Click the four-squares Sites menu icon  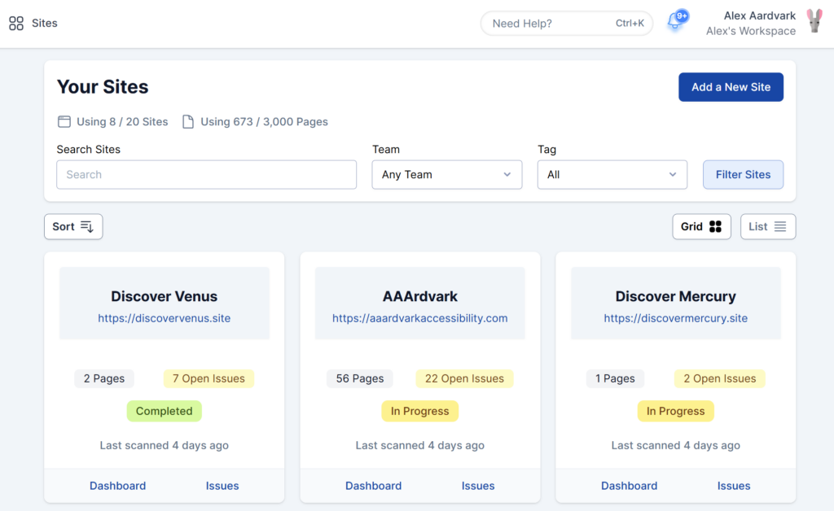16,24
